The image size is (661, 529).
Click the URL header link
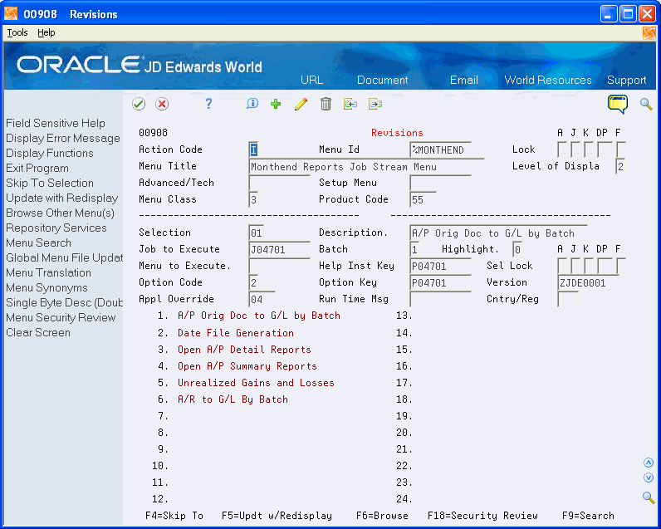click(312, 80)
